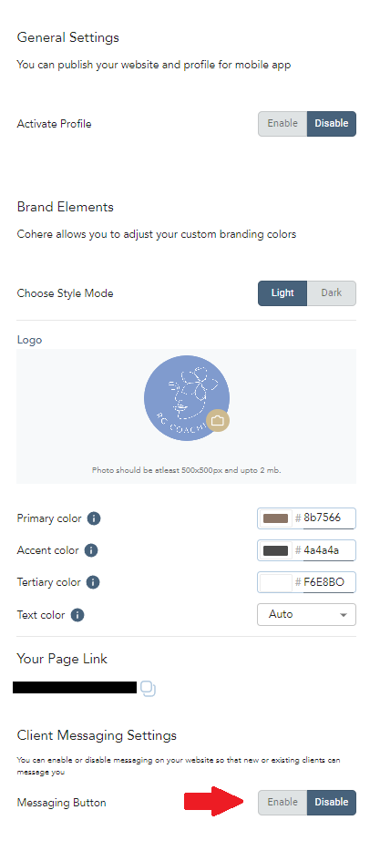The width and height of the screenshot is (380, 851).
Task: Open the primary color swatch picker
Action: (x=275, y=518)
